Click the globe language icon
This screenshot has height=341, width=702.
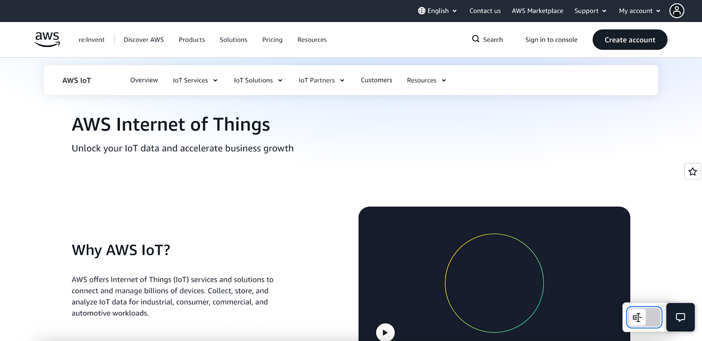422,11
